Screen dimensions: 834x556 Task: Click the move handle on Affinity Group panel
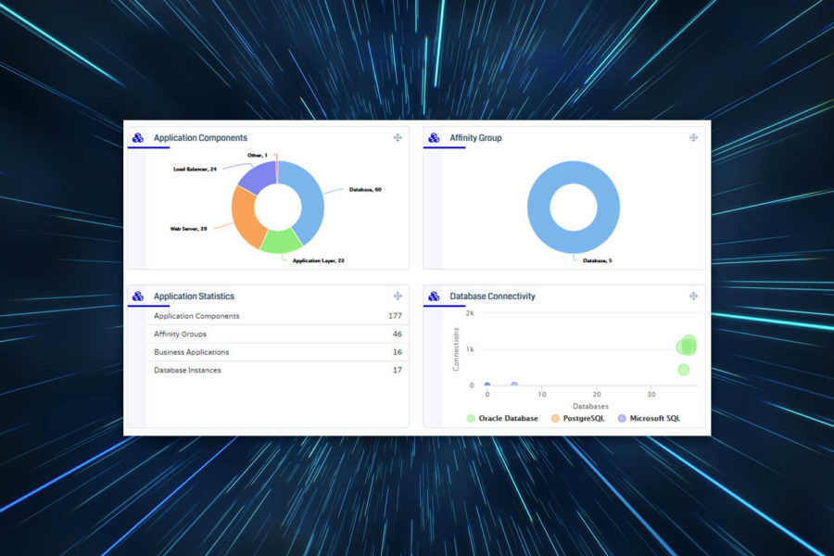693,138
